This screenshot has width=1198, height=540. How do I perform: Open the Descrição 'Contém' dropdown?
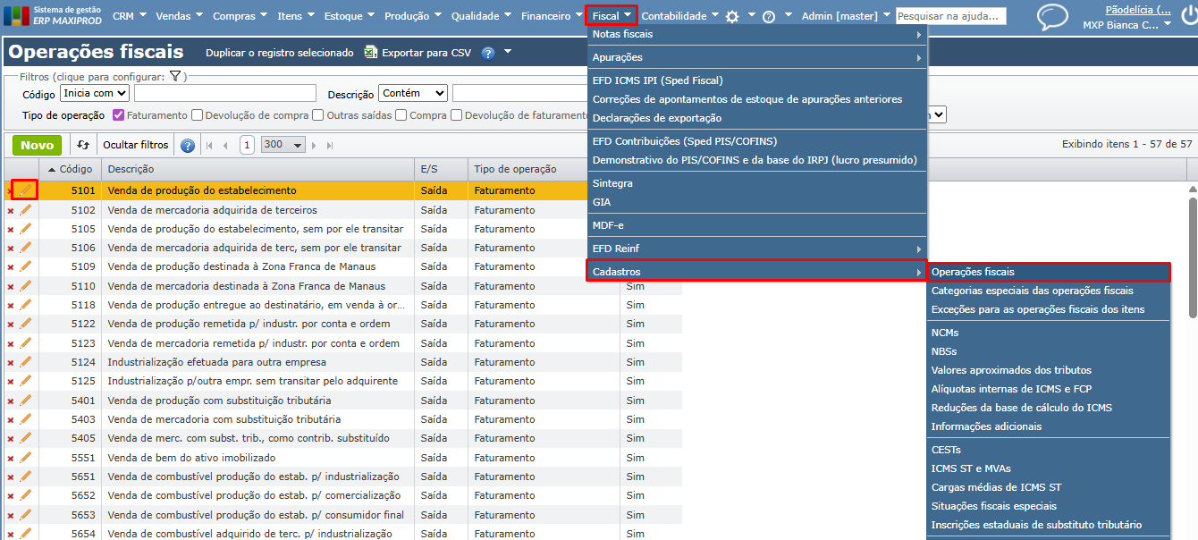click(x=412, y=93)
